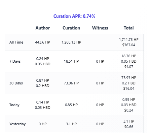The image size is (147, 133).
Task: Select the 443.6 HP all-time author value
Action: [x=43, y=42]
